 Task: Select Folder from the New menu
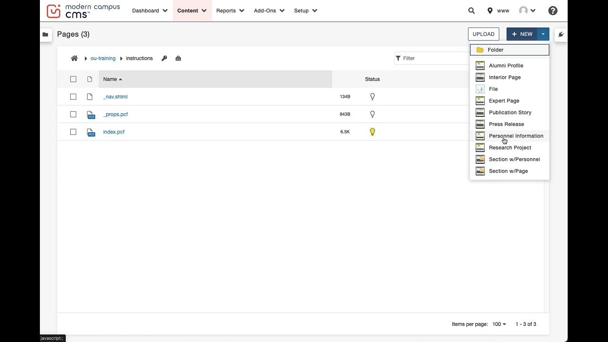coord(509,50)
